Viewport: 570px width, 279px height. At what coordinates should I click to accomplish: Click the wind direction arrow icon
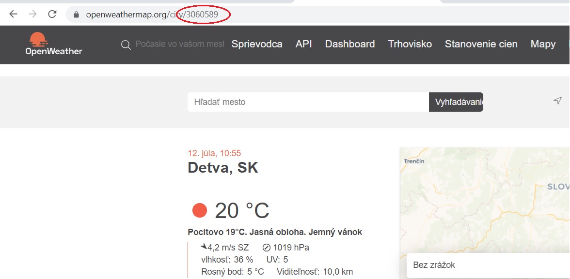pos(204,247)
